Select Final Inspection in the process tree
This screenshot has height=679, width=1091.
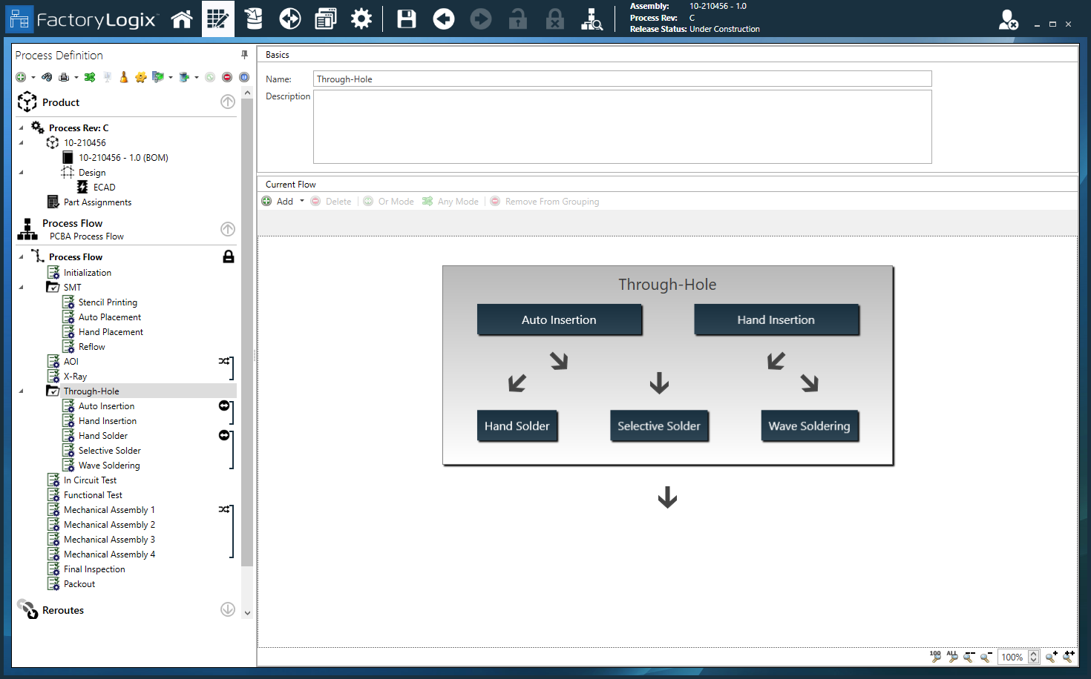94,569
